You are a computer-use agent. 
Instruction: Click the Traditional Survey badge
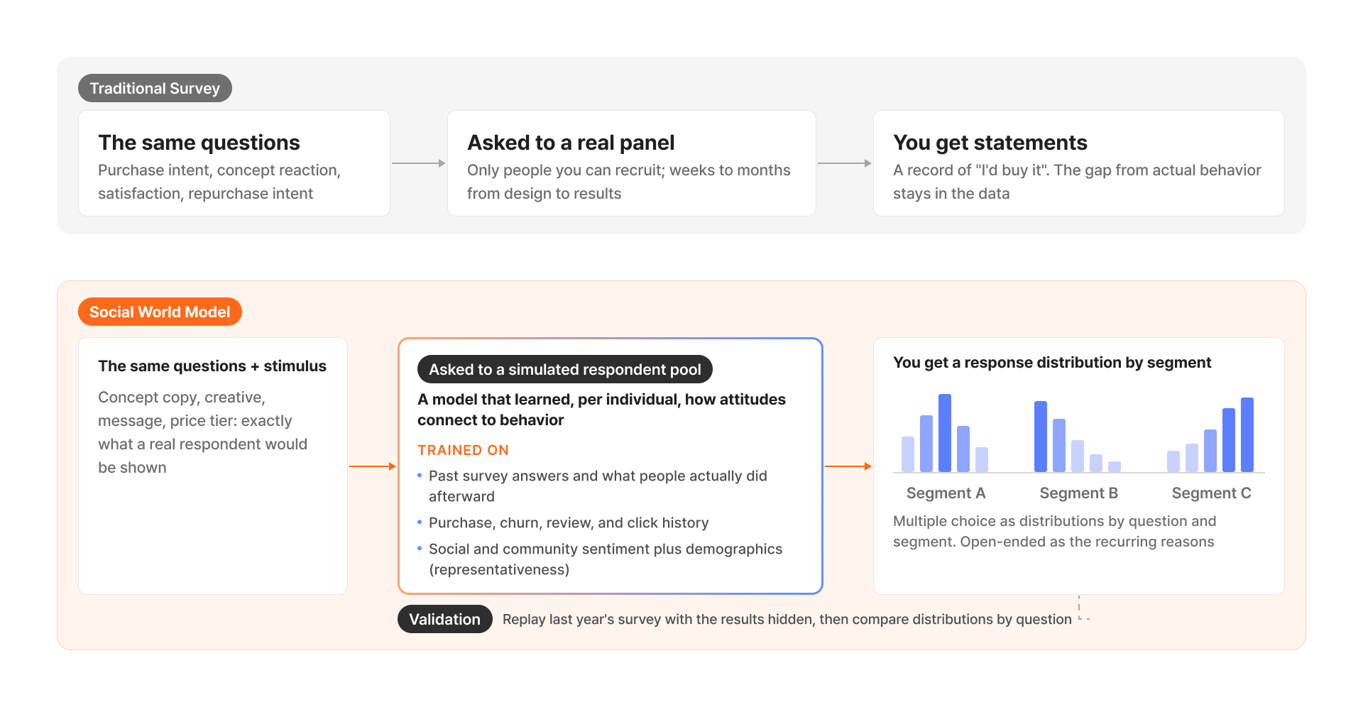coord(155,88)
